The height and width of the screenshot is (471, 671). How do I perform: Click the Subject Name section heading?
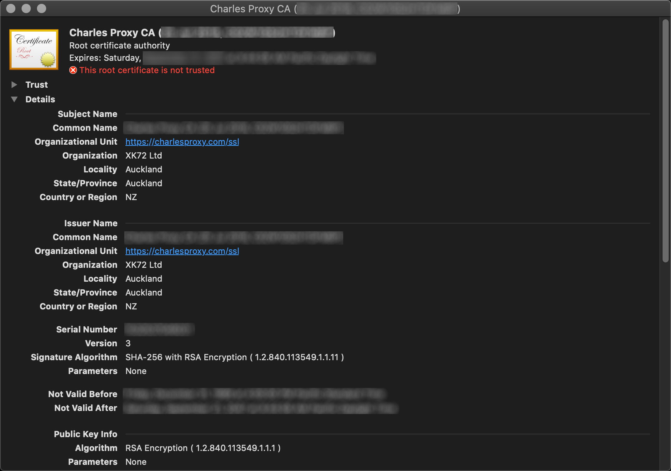[87, 114]
